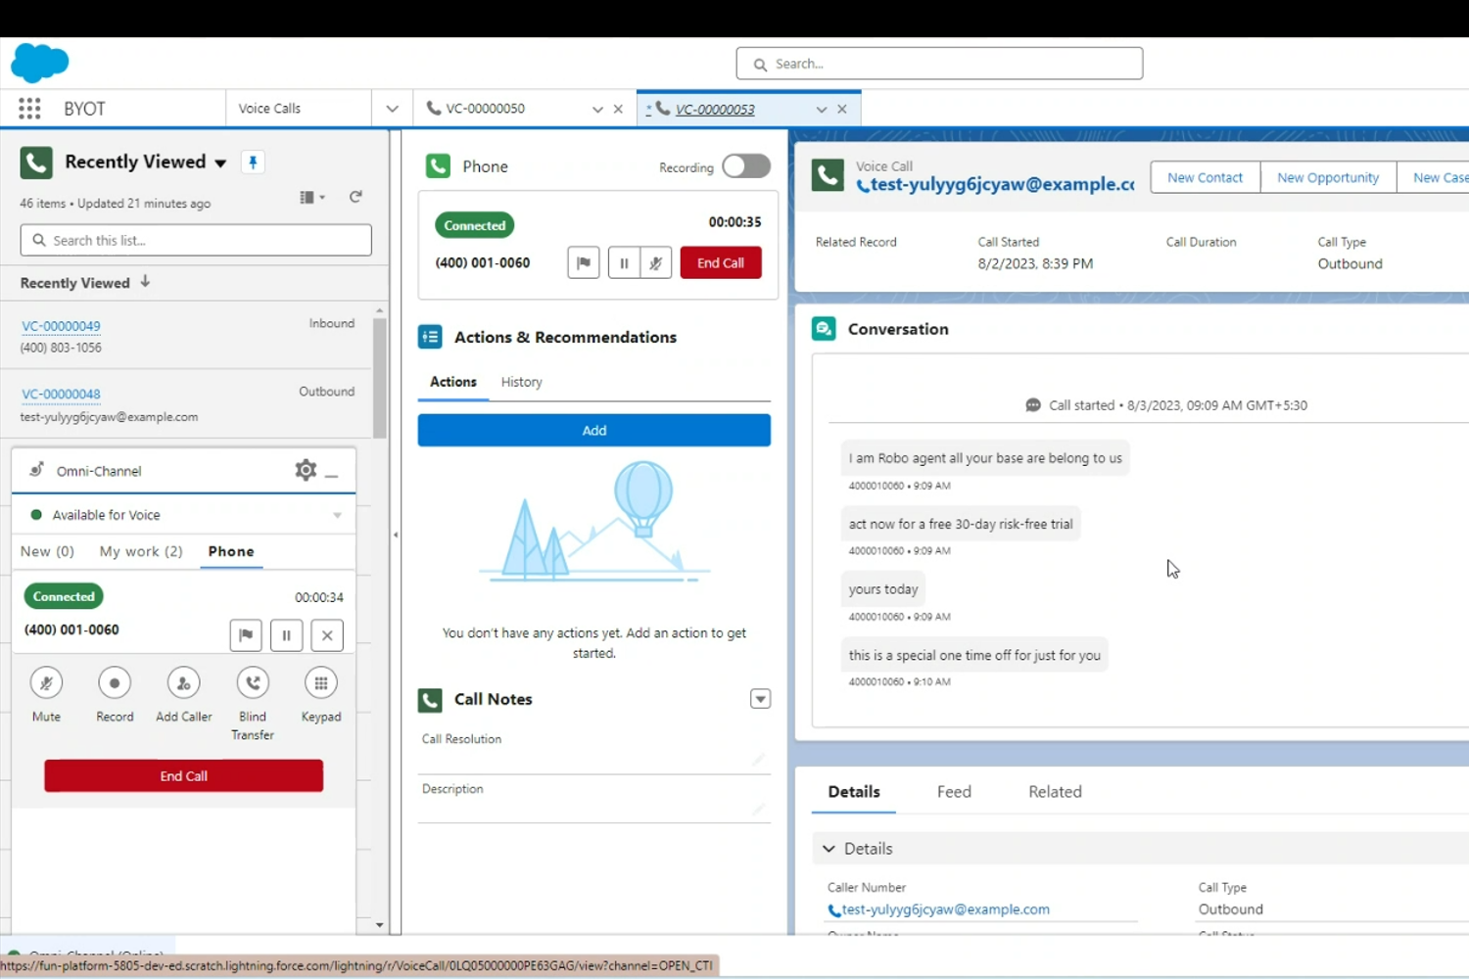Refresh the Recently Viewed list
Viewport: 1469px width, 979px height.
(x=355, y=197)
